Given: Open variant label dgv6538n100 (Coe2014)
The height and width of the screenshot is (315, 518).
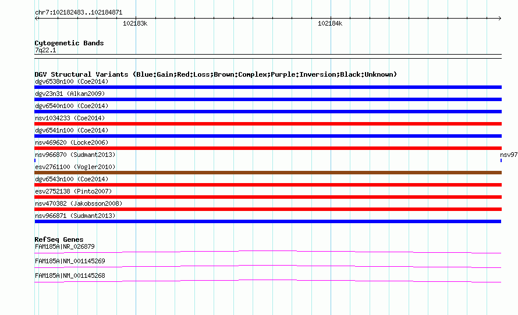Looking at the screenshot, I should (x=72, y=81).
